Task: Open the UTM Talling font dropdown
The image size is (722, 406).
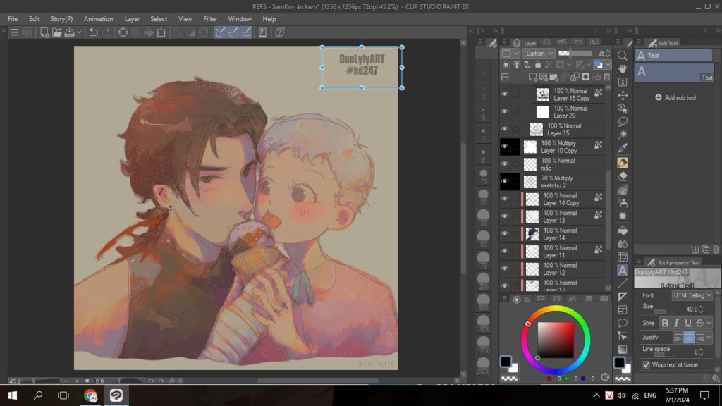Action: click(692, 295)
